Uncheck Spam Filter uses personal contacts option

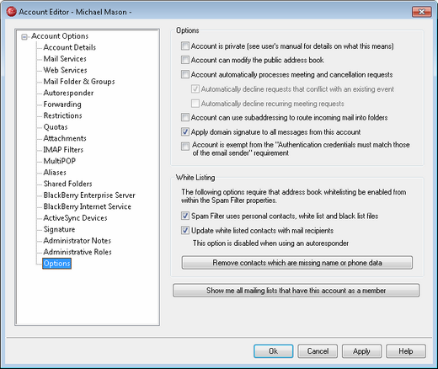185,216
